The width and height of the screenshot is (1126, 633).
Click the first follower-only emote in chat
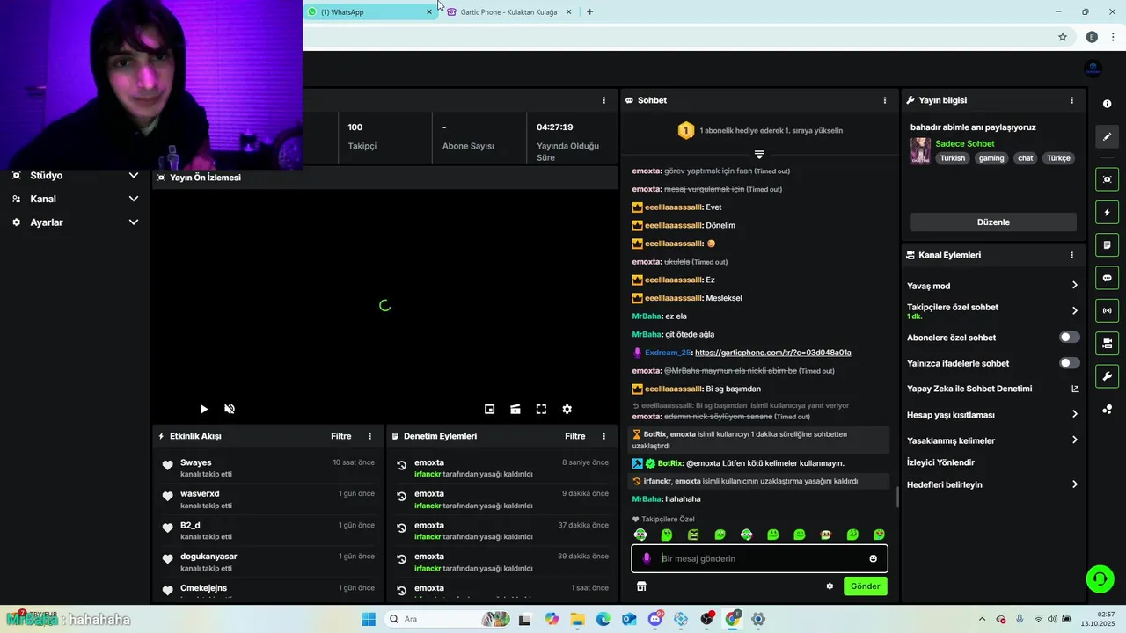(x=640, y=535)
